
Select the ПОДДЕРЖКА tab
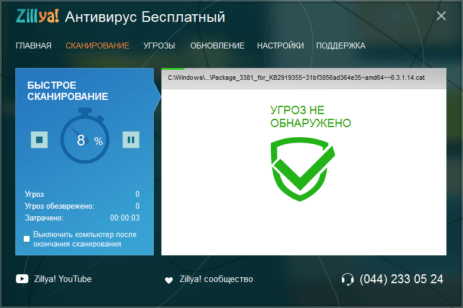tap(341, 46)
